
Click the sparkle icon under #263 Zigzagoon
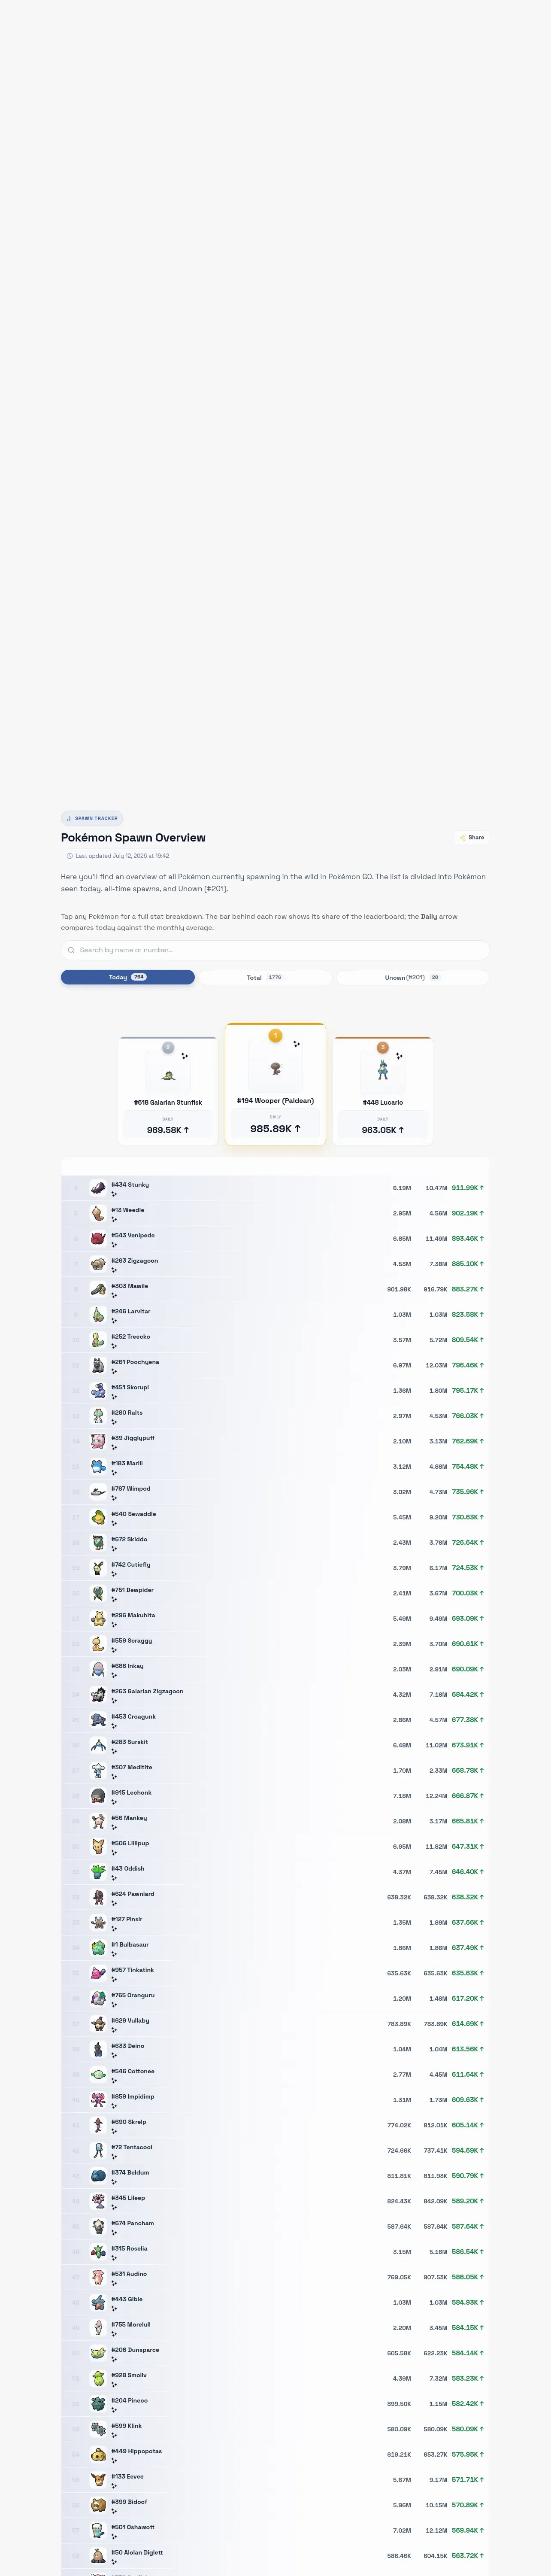[x=114, y=1270]
